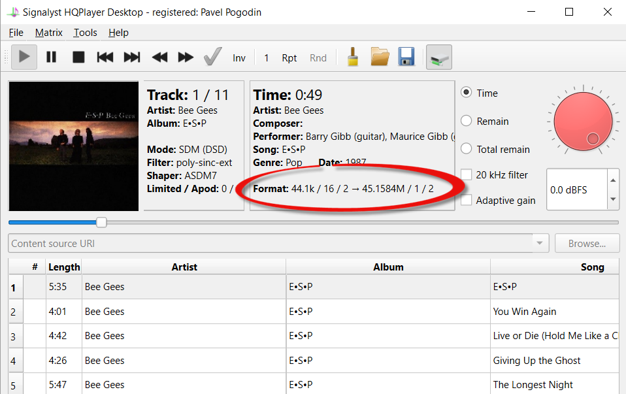Expand the Content source URI dropdown
The height and width of the screenshot is (394, 626).
tap(540, 244)
